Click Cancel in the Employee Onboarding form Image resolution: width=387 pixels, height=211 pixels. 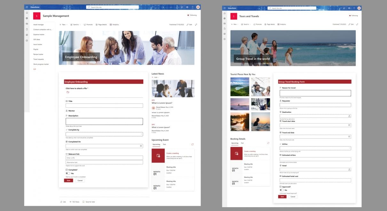pyautogui.click(x=80, y=180)
